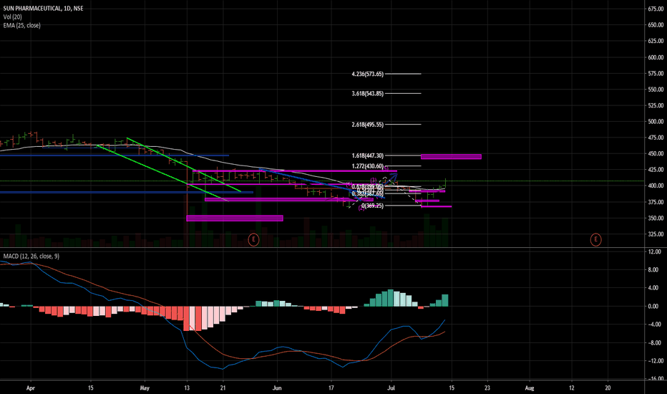The image size is (667, 394).
Task: Click the 1.272(430.60) Fibonacci level label
Action: coord(368,166)
